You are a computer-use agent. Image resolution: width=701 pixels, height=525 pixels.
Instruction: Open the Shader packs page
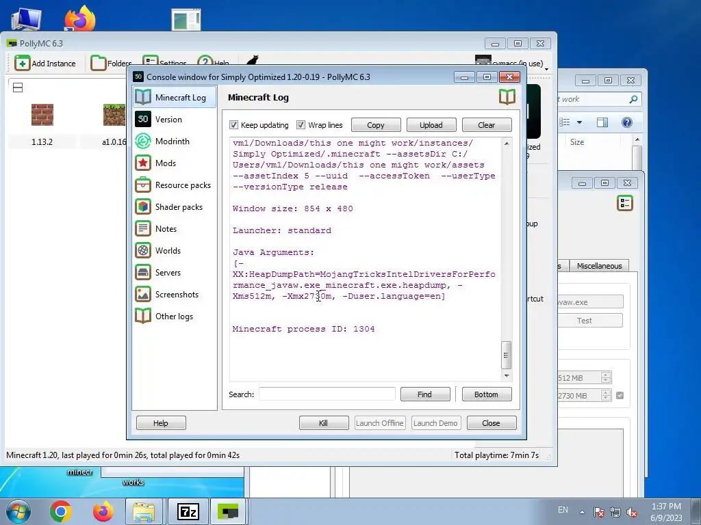[175, 206]
